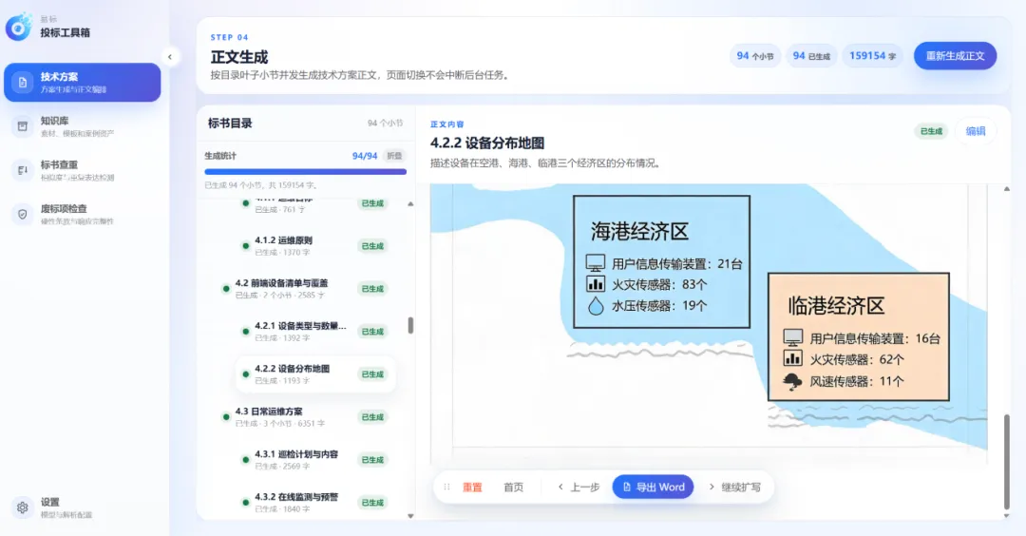The image size is (1026, 536).
Task: Open 设置 in the sidebar
Action: click(83, 507)
